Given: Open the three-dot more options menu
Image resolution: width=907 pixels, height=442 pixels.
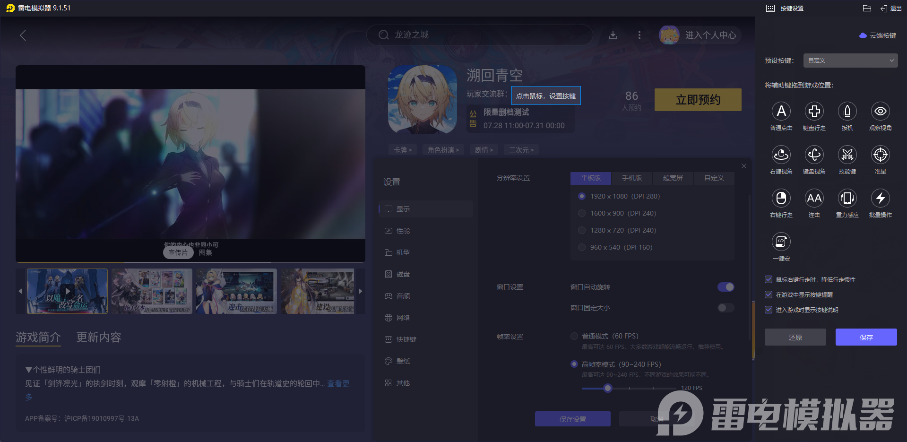Looking at the screenshot, I should (x=639, y=35).
